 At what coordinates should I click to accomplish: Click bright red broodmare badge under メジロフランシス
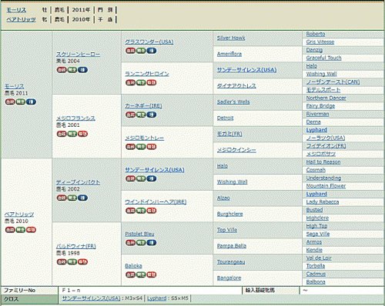click(x=82, y=134)
